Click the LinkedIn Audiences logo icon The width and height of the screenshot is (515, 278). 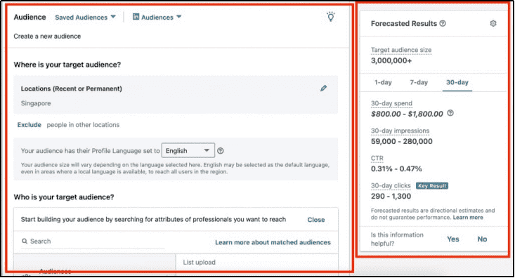[136, 16]
